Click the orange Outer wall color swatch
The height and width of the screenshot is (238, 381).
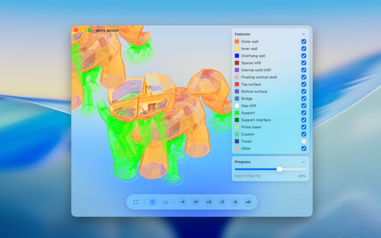click(237, 41)
